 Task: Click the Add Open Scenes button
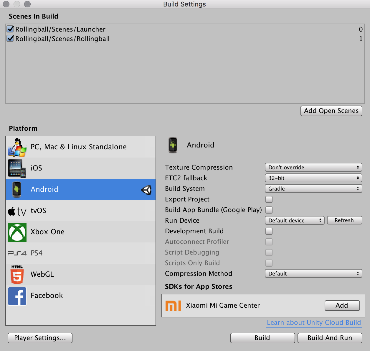coord(331,111)
